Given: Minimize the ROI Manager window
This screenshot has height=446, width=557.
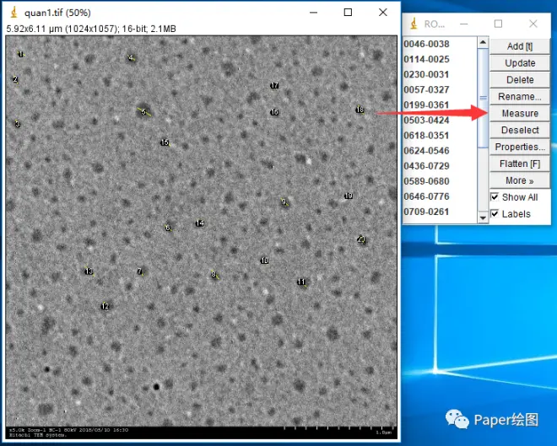Looking at the screenshot, I should click(463, 24).
